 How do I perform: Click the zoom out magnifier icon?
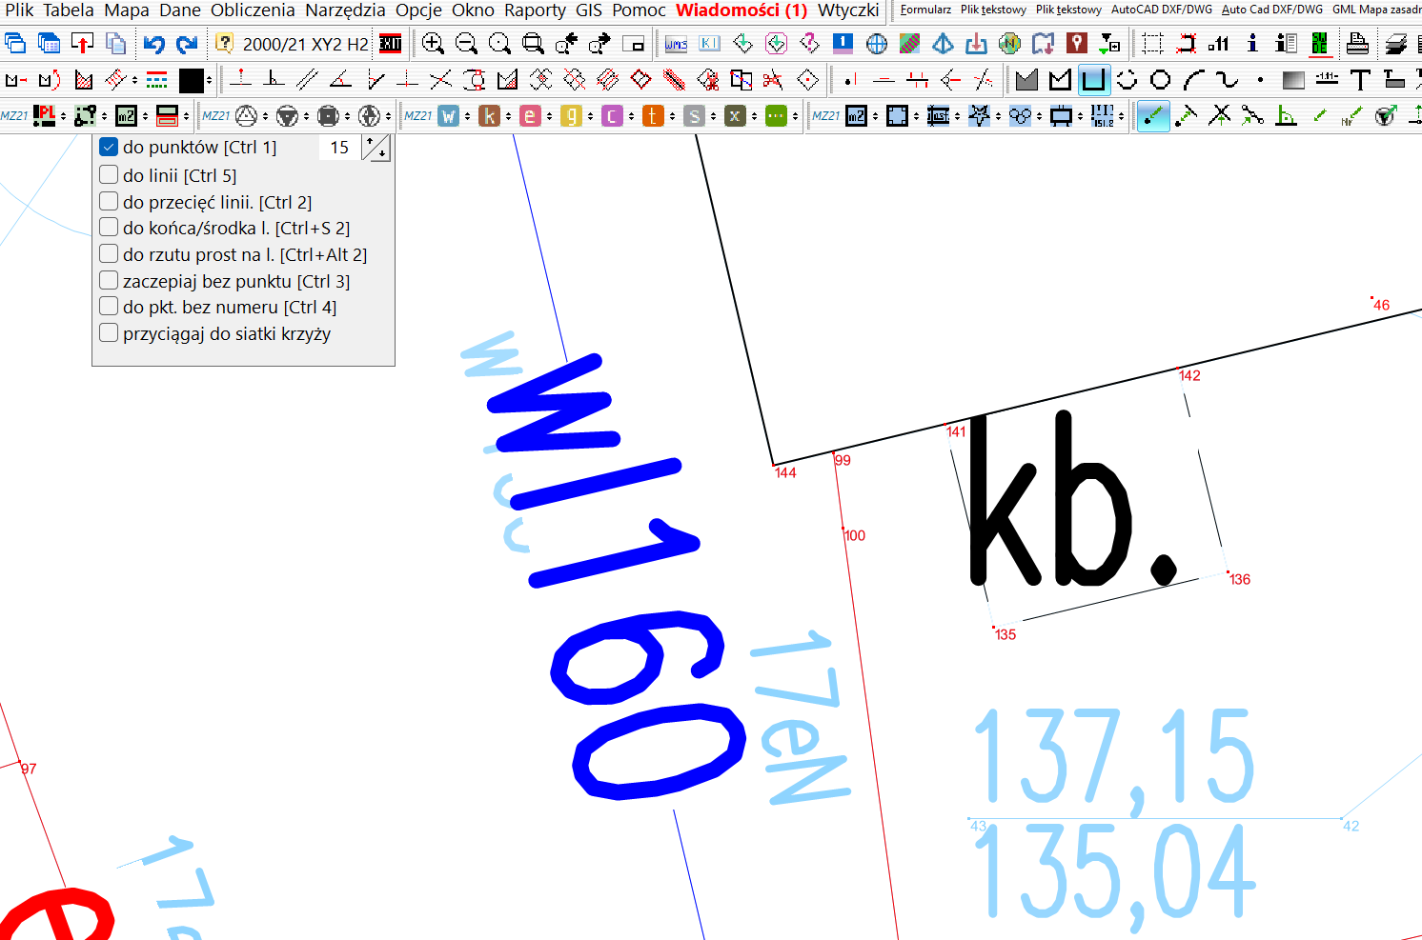(x=466, y=44)
